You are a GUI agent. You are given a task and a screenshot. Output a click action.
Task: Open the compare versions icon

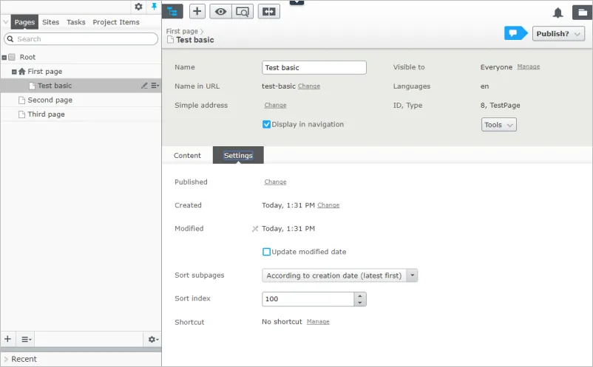[269, 11]
